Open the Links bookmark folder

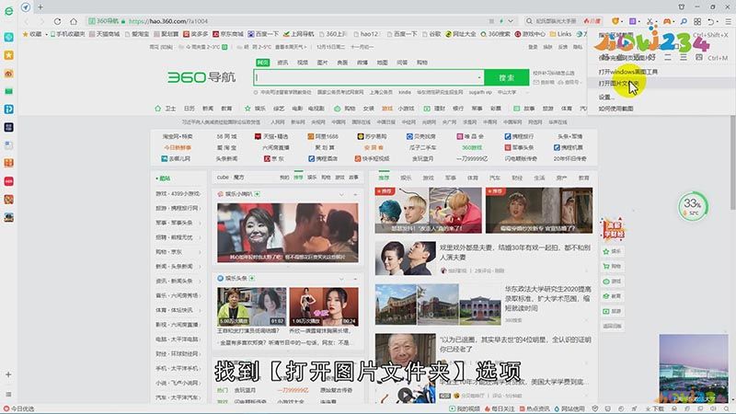click(560, 34)
